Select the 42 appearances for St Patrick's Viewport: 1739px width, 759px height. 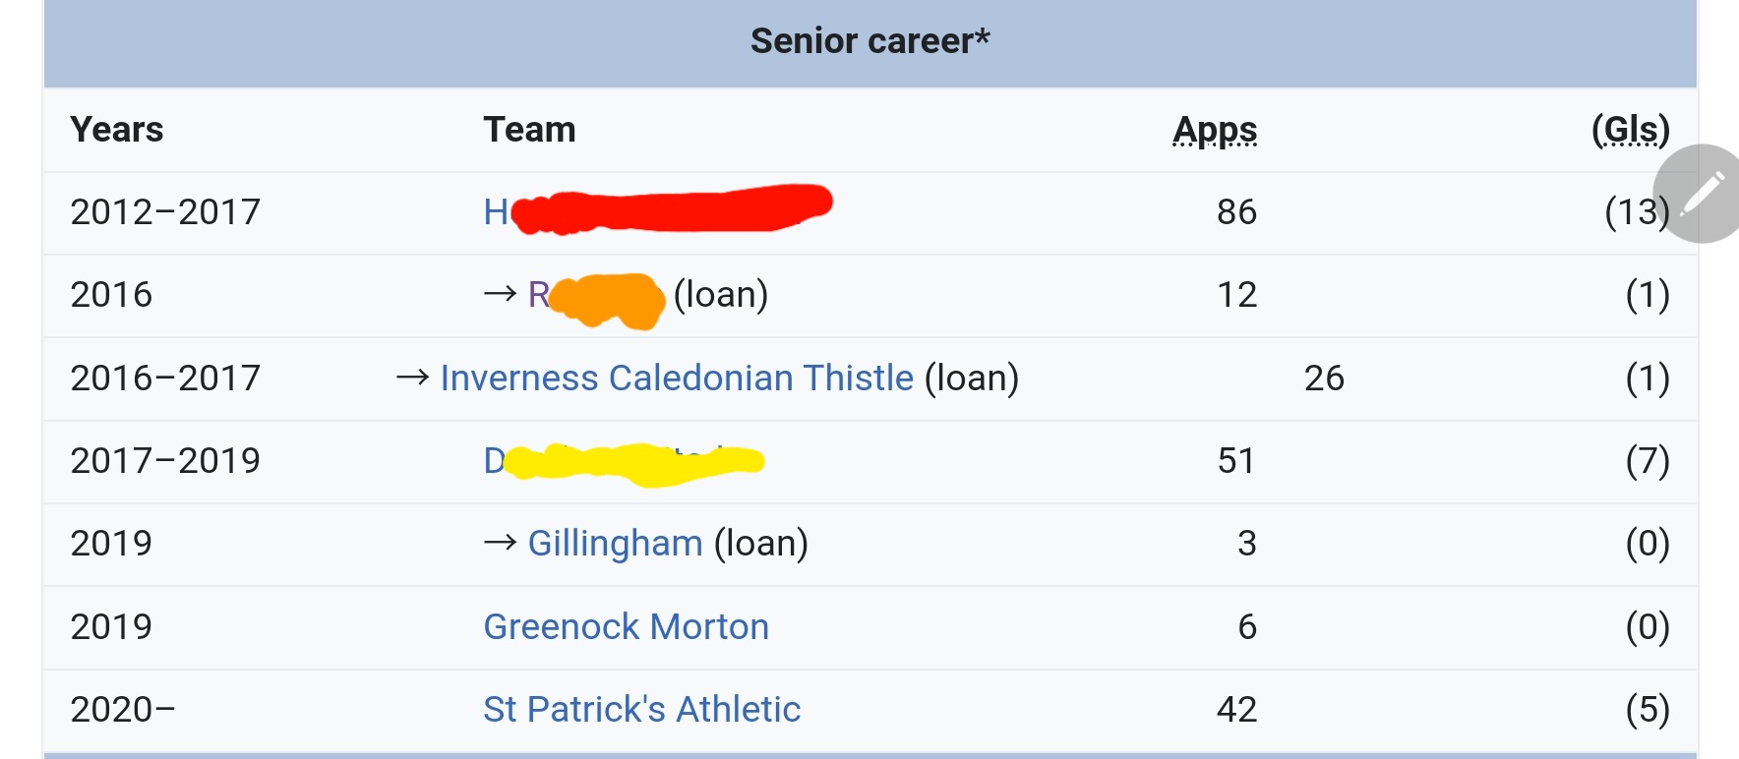pyautogui.click(x=1236, y=710)
